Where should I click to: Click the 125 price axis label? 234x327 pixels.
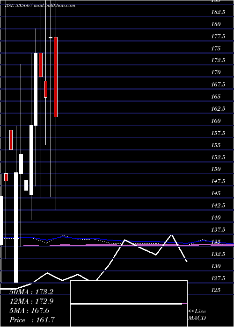216,290
